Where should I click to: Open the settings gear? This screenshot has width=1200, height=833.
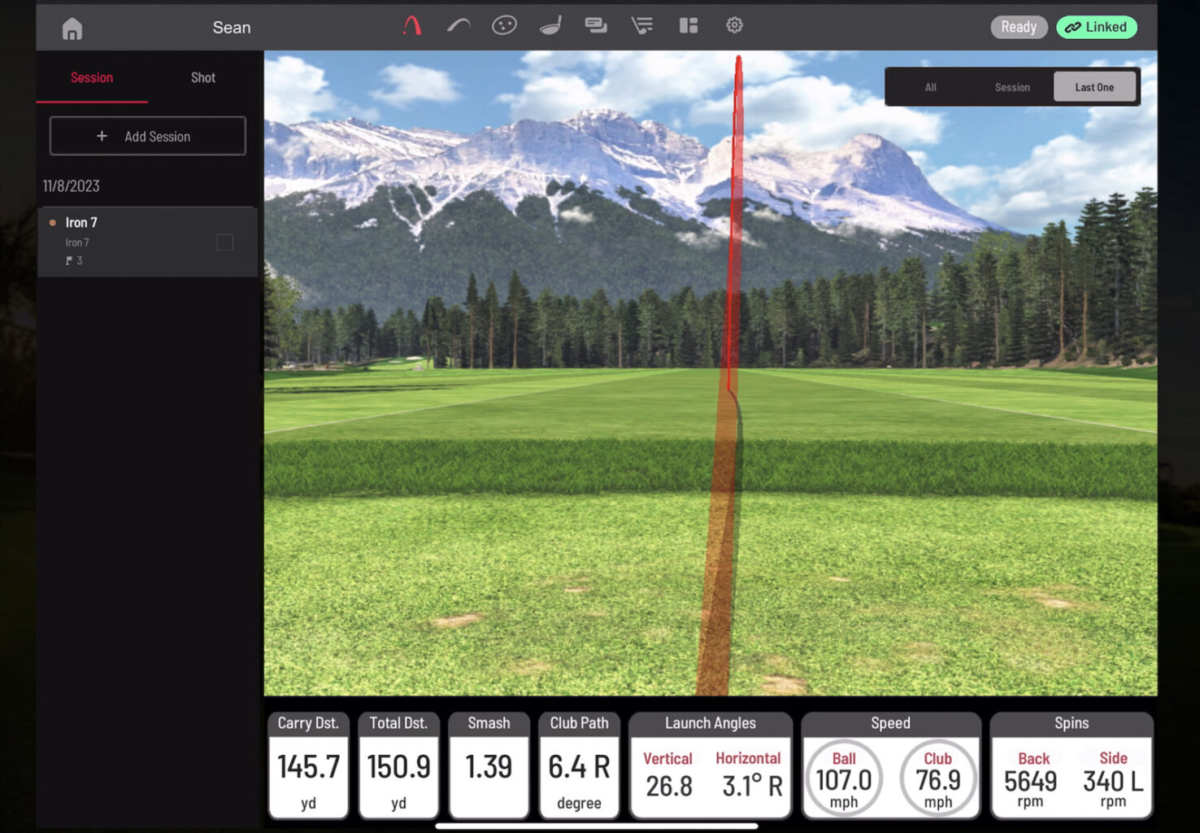pyautogui.click(x=734, y=26)
